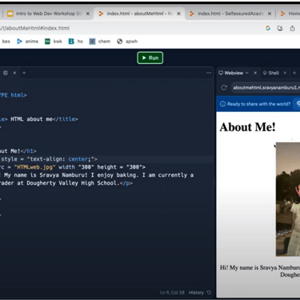
Task: Click the install app icon in address bar
Action: pyautogui.click(x=280, y=28)
